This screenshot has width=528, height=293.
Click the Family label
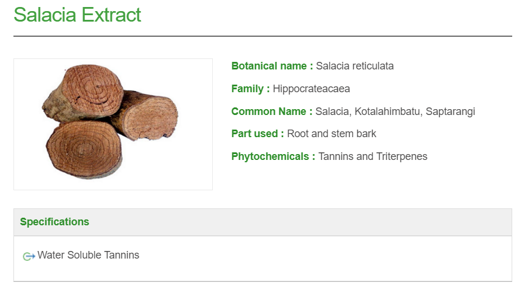(x=250, y=89)
